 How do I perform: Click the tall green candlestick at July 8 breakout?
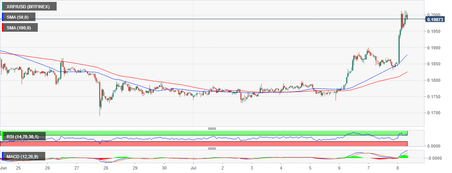[x=399, y=49]
